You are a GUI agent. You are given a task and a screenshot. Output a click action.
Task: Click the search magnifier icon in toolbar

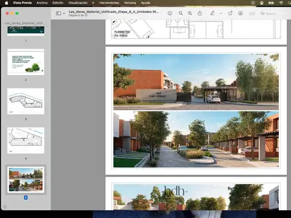point(263,13)
